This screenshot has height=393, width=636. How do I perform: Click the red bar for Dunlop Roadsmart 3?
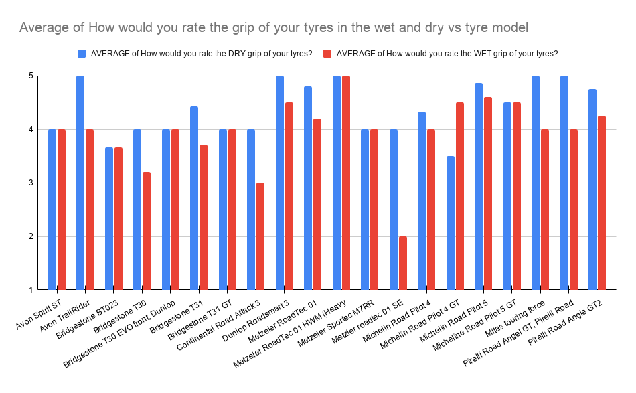[289, 195]
